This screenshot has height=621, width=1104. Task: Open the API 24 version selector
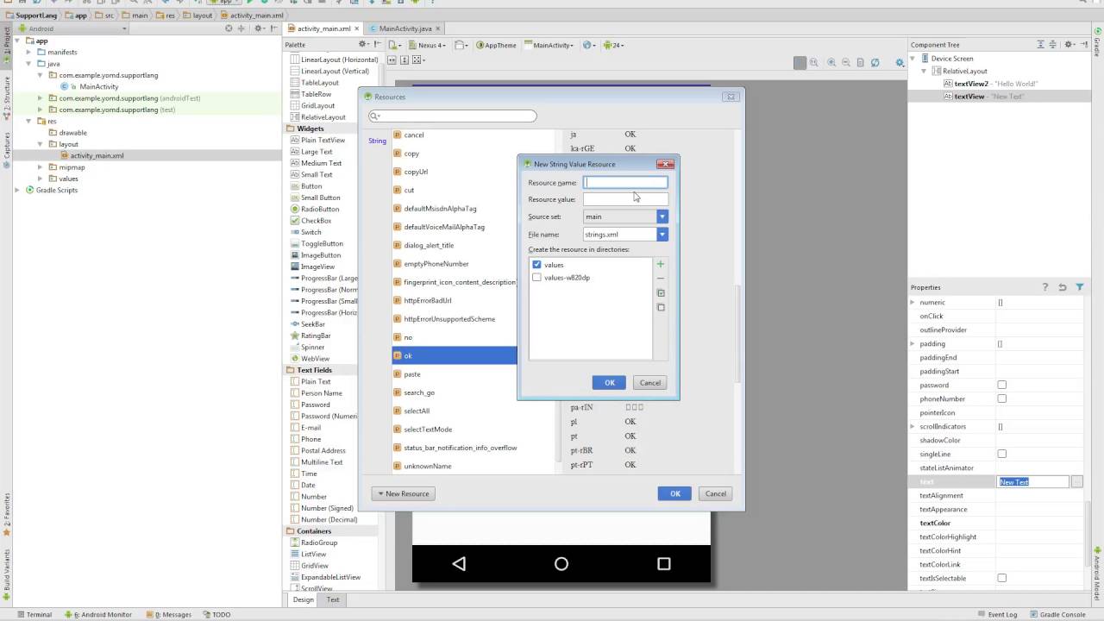coord(613,45)
